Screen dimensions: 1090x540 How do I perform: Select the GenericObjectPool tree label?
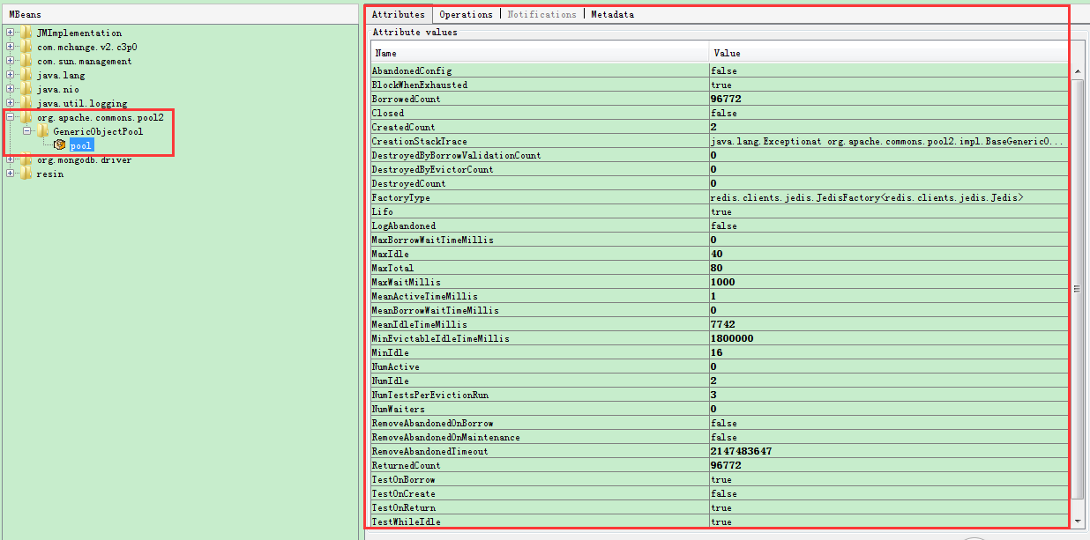[x=98, y=131]
